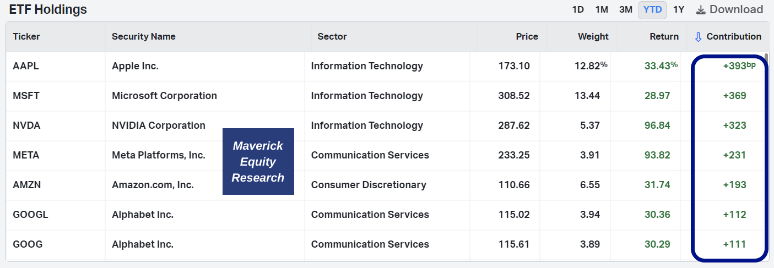Sort by the Weight column header
This screenshot has width=774, height=268.
pos(593,37)
